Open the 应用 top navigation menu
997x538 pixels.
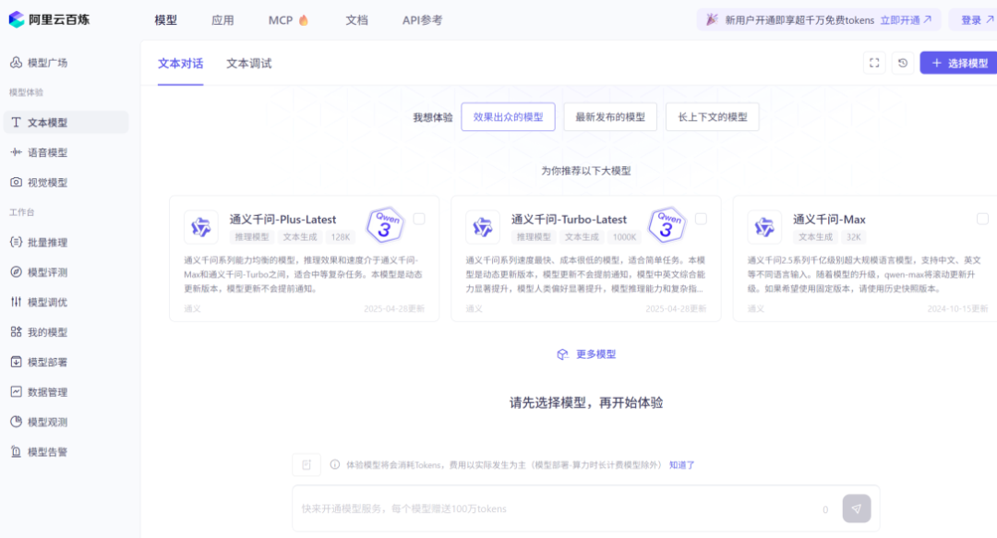[222, 20]
